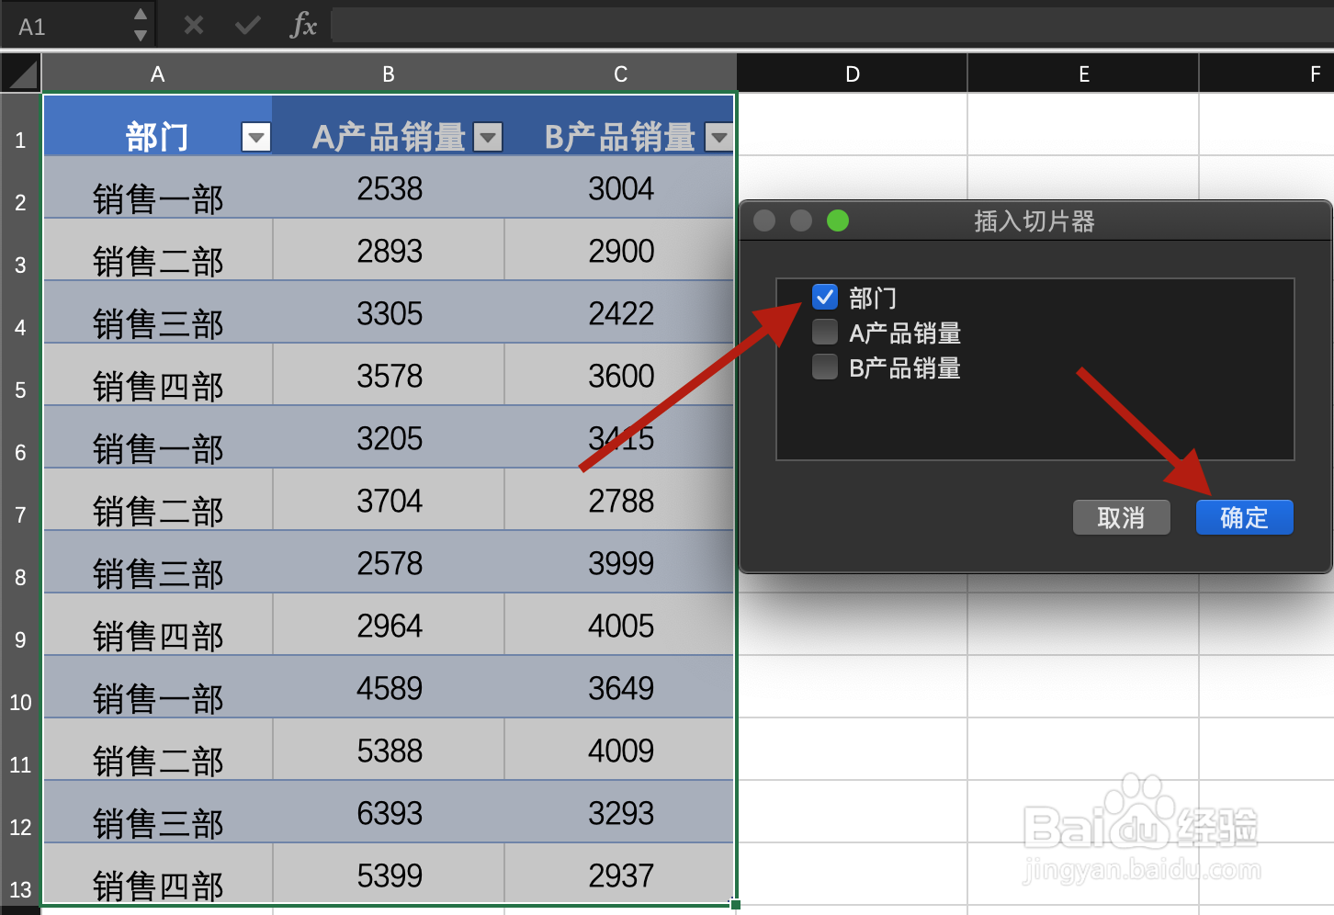The image size is (1334, 915).
Task: Click the select-all corner triangle
Action: pyautogui.click(x=21, y=73)
